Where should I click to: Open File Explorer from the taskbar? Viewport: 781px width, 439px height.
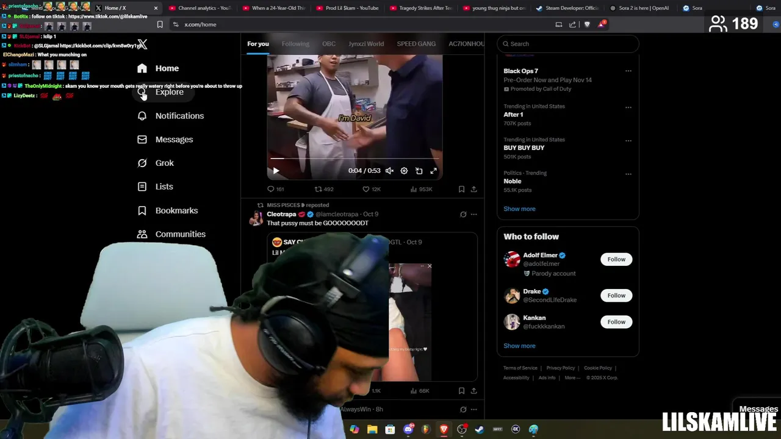pyautogui.click(x=372, y=429)
